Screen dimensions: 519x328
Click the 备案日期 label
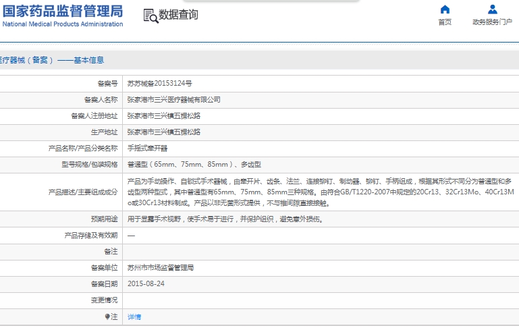104,284
